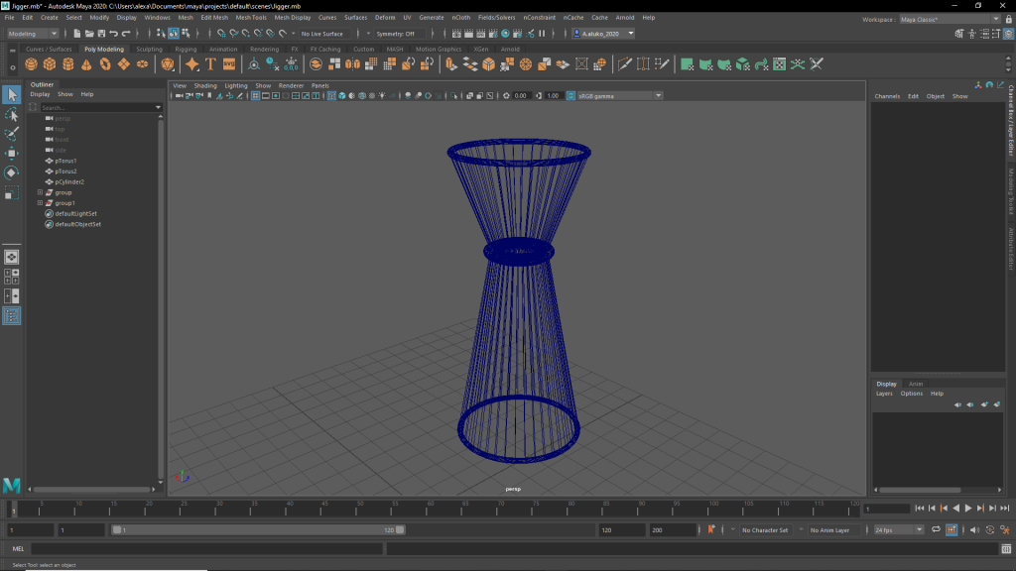The height and width of the screenshot is (571, 1016).
Task: Select pTorus1 in the Outliner
Action: coord(65,161)
